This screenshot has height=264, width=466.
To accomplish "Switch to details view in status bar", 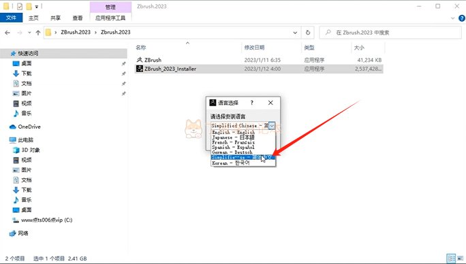I will click(x=451, y=259).
